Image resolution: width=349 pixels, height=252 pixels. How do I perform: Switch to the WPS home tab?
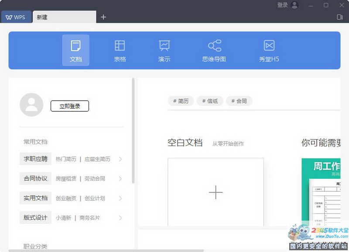[x=16, y=17]
